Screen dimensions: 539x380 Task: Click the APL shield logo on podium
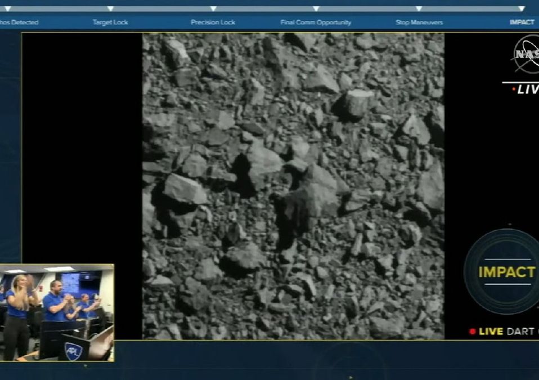coord(73,351)
